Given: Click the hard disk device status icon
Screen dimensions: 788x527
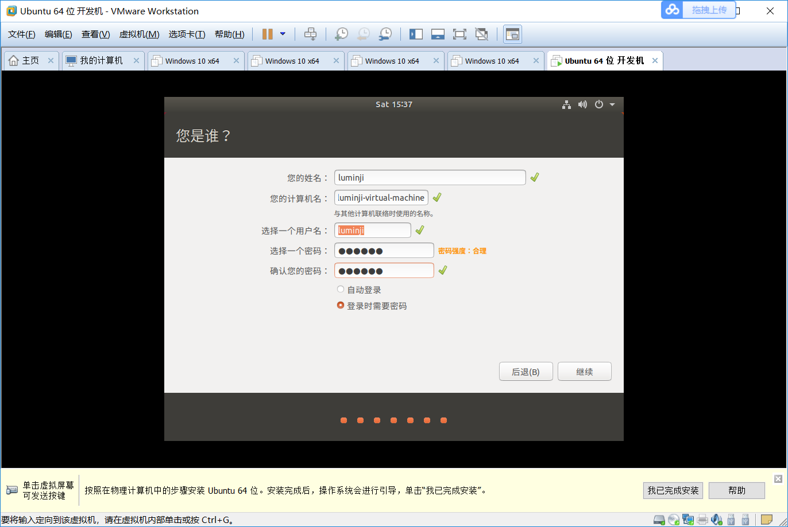Looking at the screenshot, I should (659, 520).
